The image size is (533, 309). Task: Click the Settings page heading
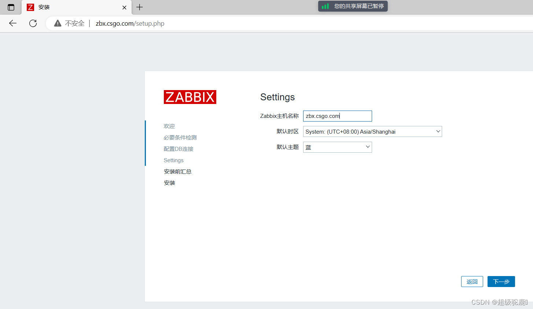(277, 97)
